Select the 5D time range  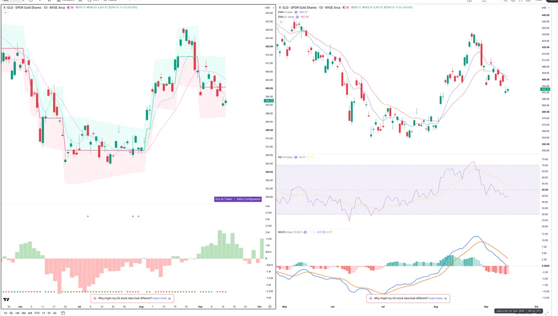11,313
